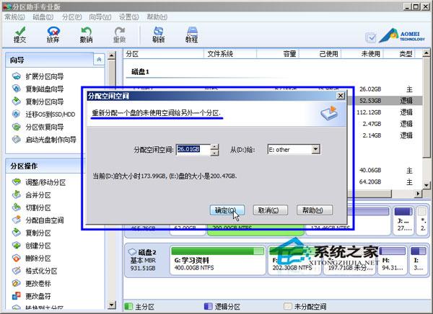Open the 分区(P) menu
Image resolution: width=433 pixels, height=314 pixels.
71,17
